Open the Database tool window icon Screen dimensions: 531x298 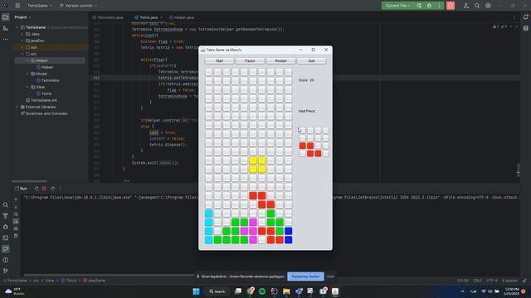(525, 28)
